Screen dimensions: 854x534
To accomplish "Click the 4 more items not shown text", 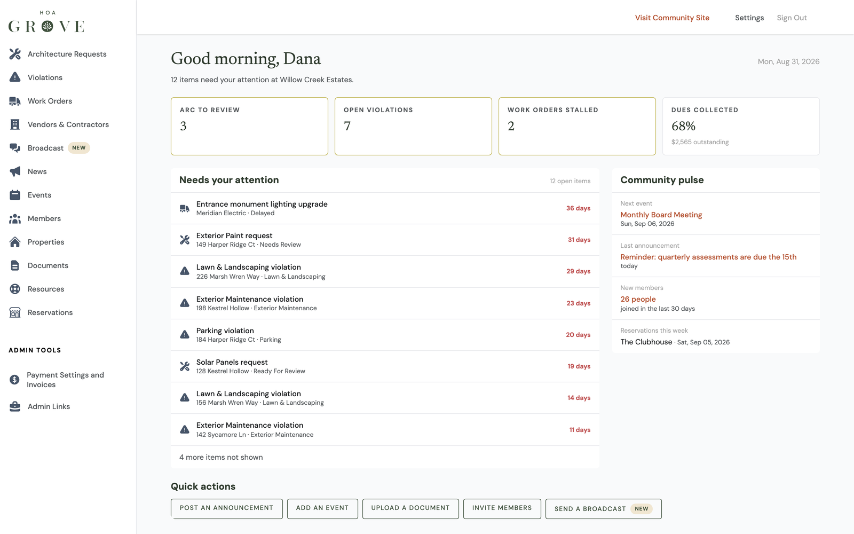I will (x=221, y=457).
